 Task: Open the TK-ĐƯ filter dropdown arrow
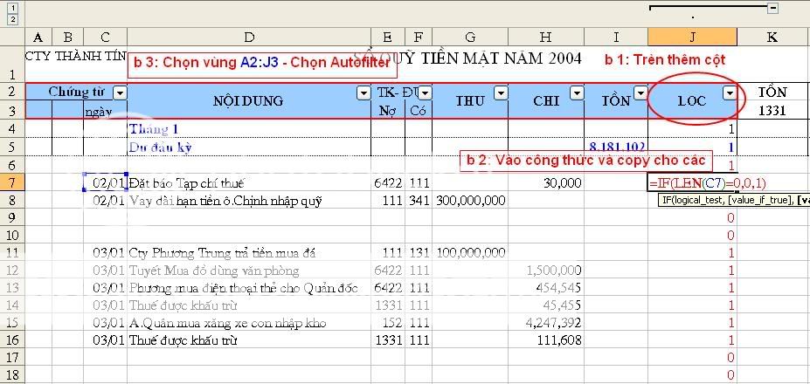(426, 93)
